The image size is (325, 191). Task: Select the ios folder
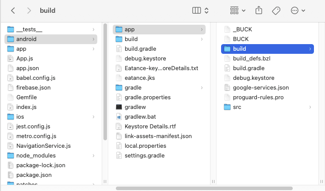[20, 116]
